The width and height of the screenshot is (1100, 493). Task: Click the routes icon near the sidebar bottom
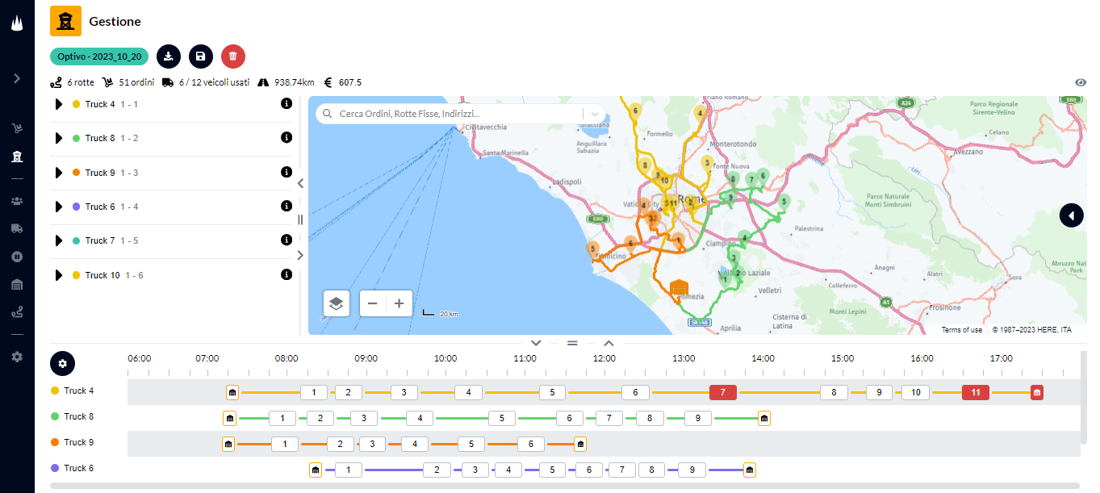(17, 313)
